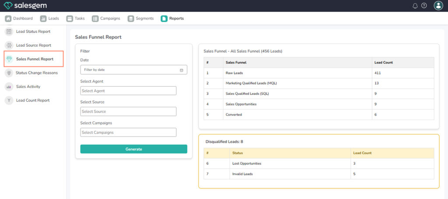Click the Lead Count Report funnel icon
This screenshot has height=199, width=448.
8,100
